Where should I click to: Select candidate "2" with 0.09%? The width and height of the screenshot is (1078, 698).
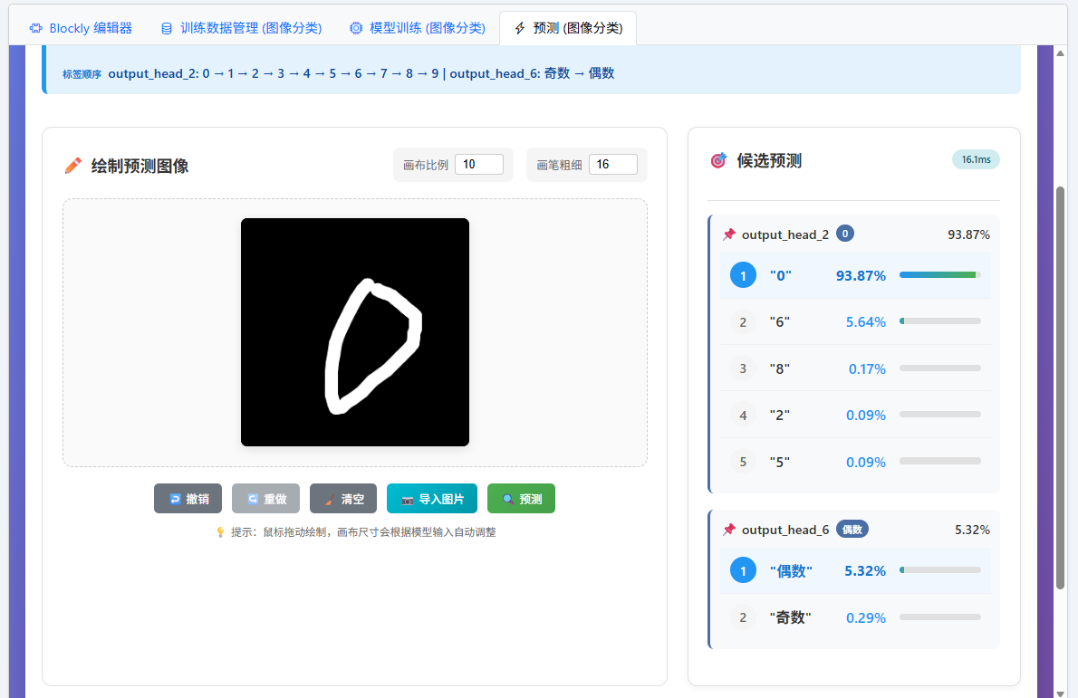pyautogui.click(x=855, y=415)
